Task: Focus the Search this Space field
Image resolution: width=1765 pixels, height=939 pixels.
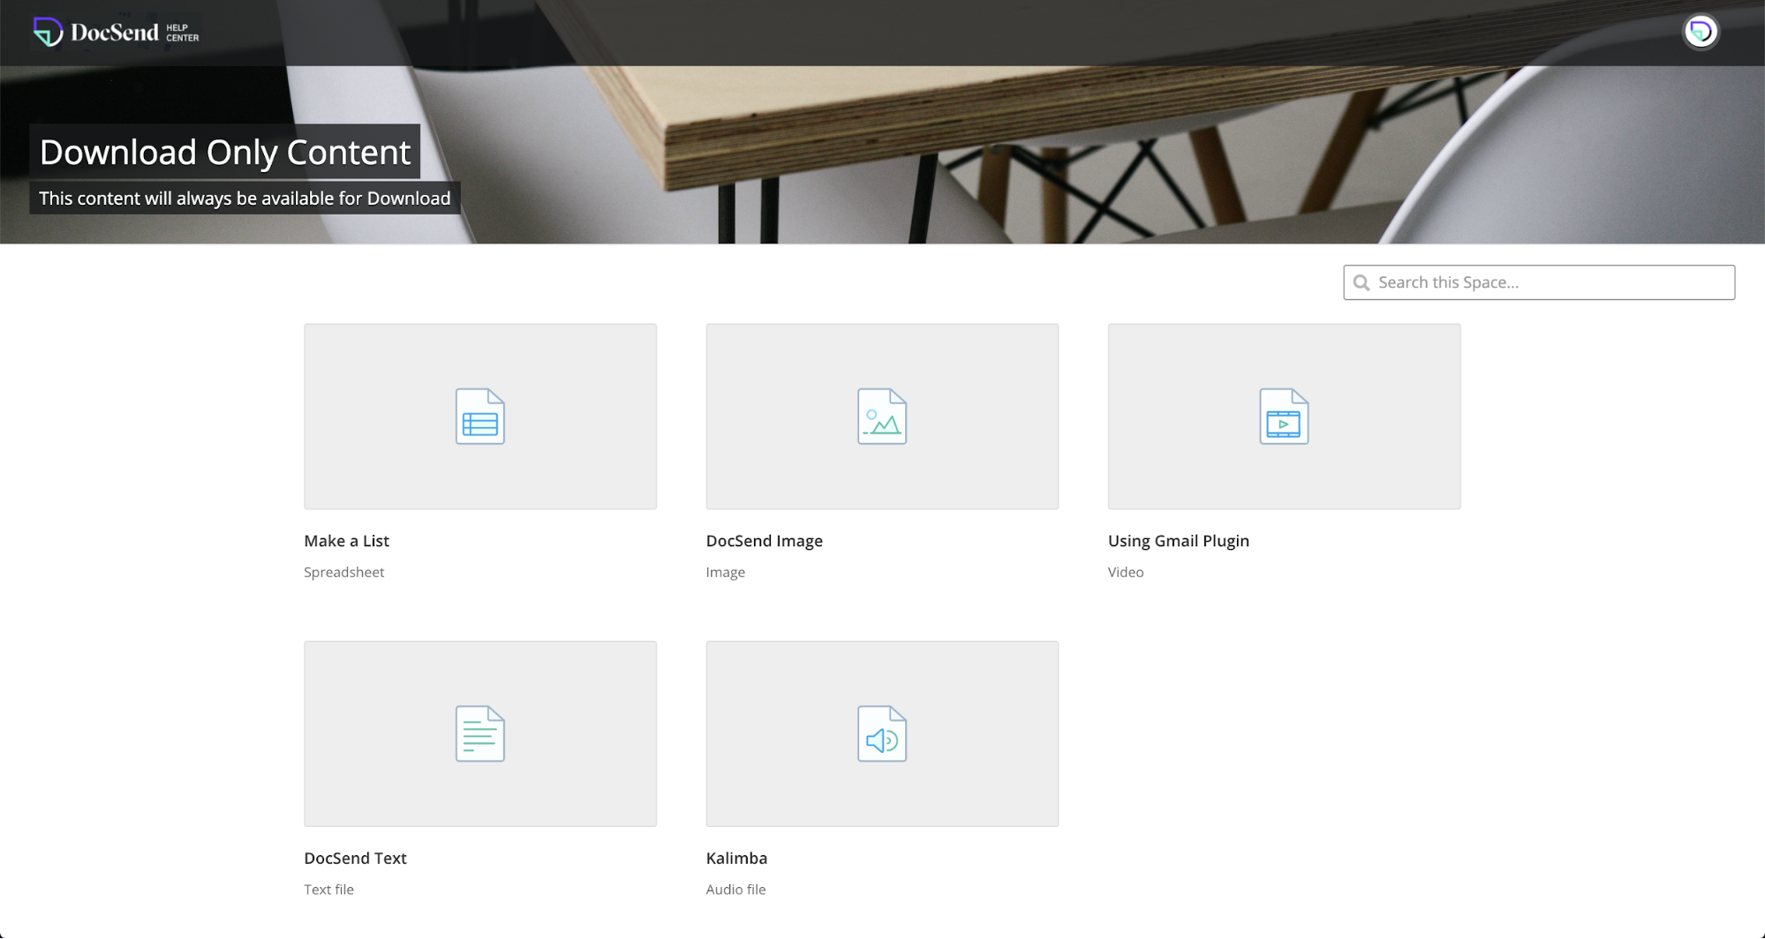Action: click(x=1539, y=282)
